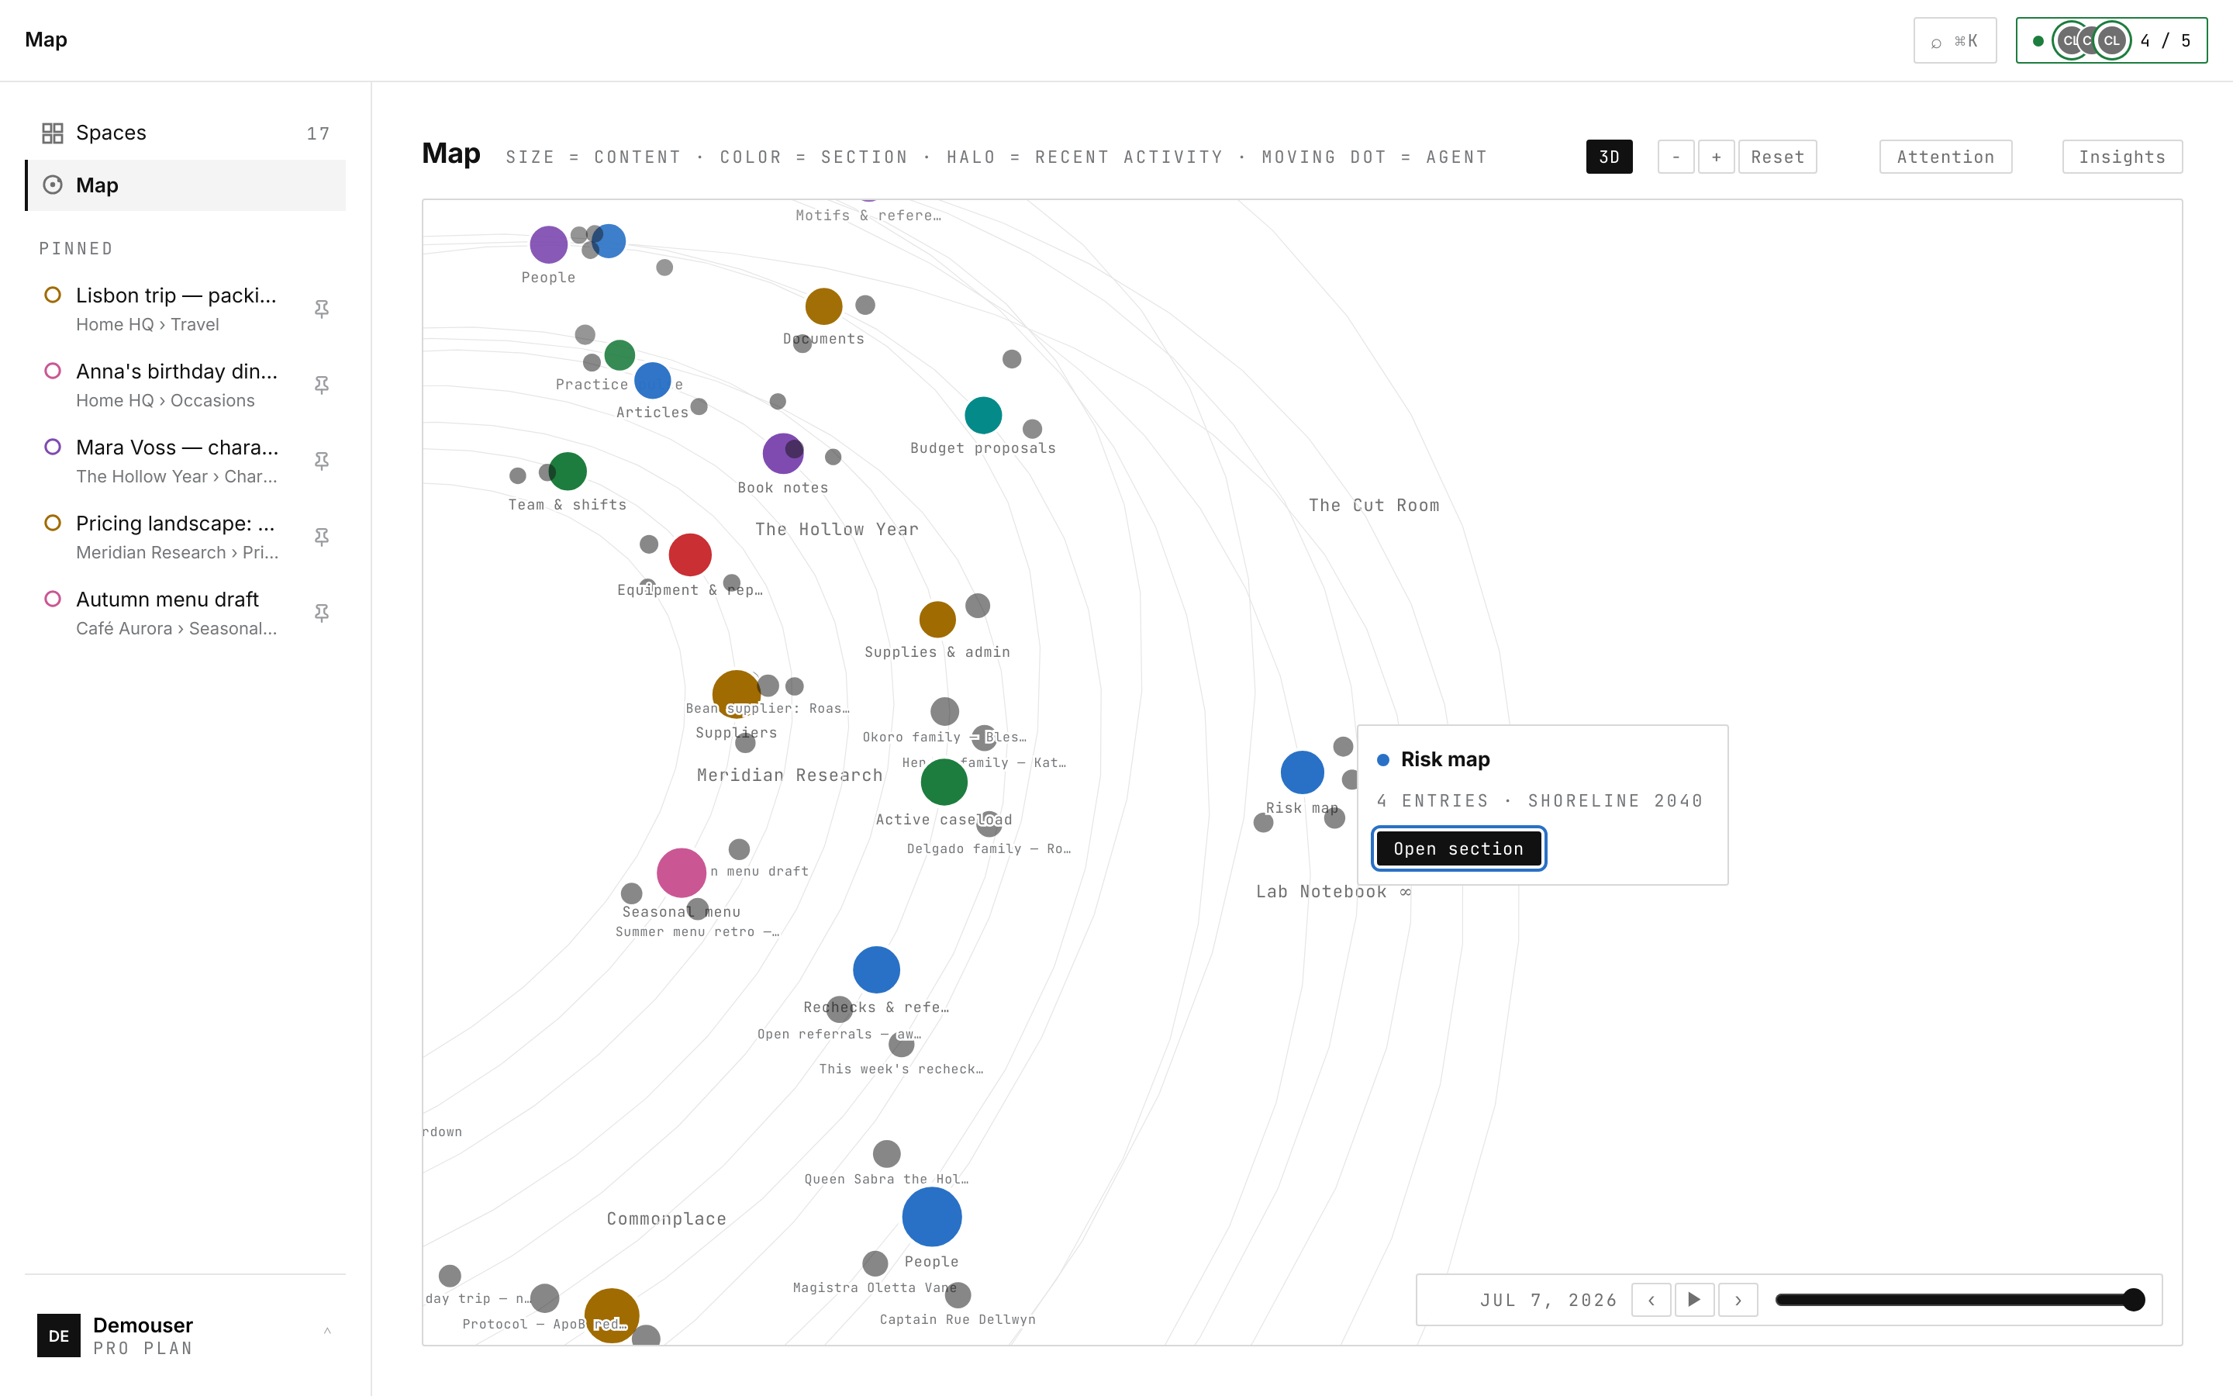2233x1396 pixels.
Task: Select the green Practice node
Action: click(620, 354)
